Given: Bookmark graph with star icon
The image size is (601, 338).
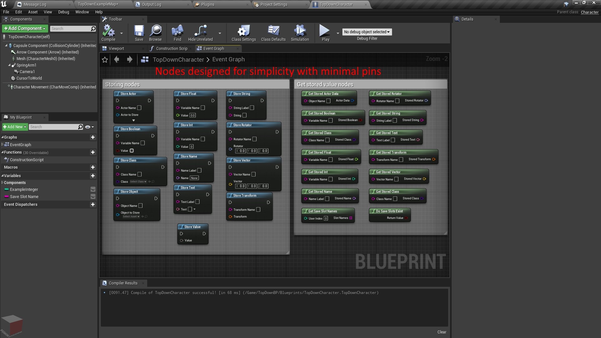Looking at the screenshot, I should tap(105, 59).
